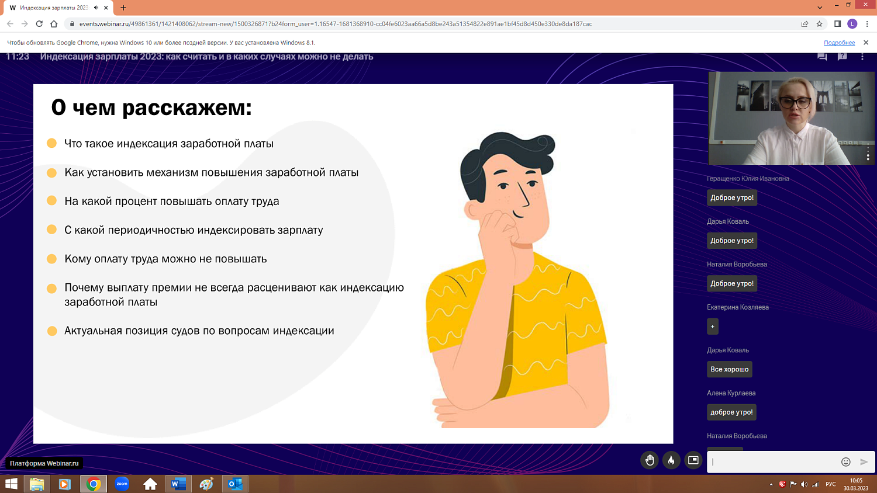Viewport: 877px width, 493px height.
Task: Switch to Outlook in the taskbar
Action: pyautogui.click(x=235, y=484)
